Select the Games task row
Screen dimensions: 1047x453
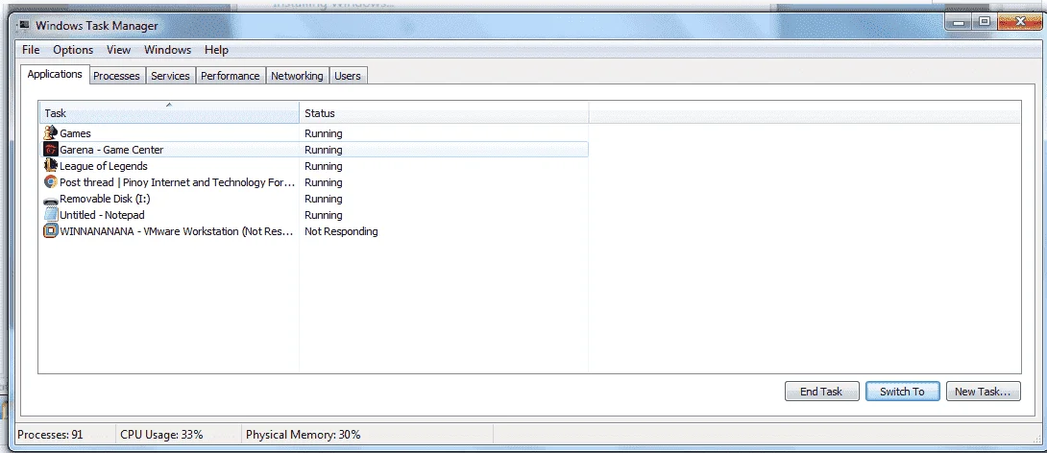coord(314,132)
